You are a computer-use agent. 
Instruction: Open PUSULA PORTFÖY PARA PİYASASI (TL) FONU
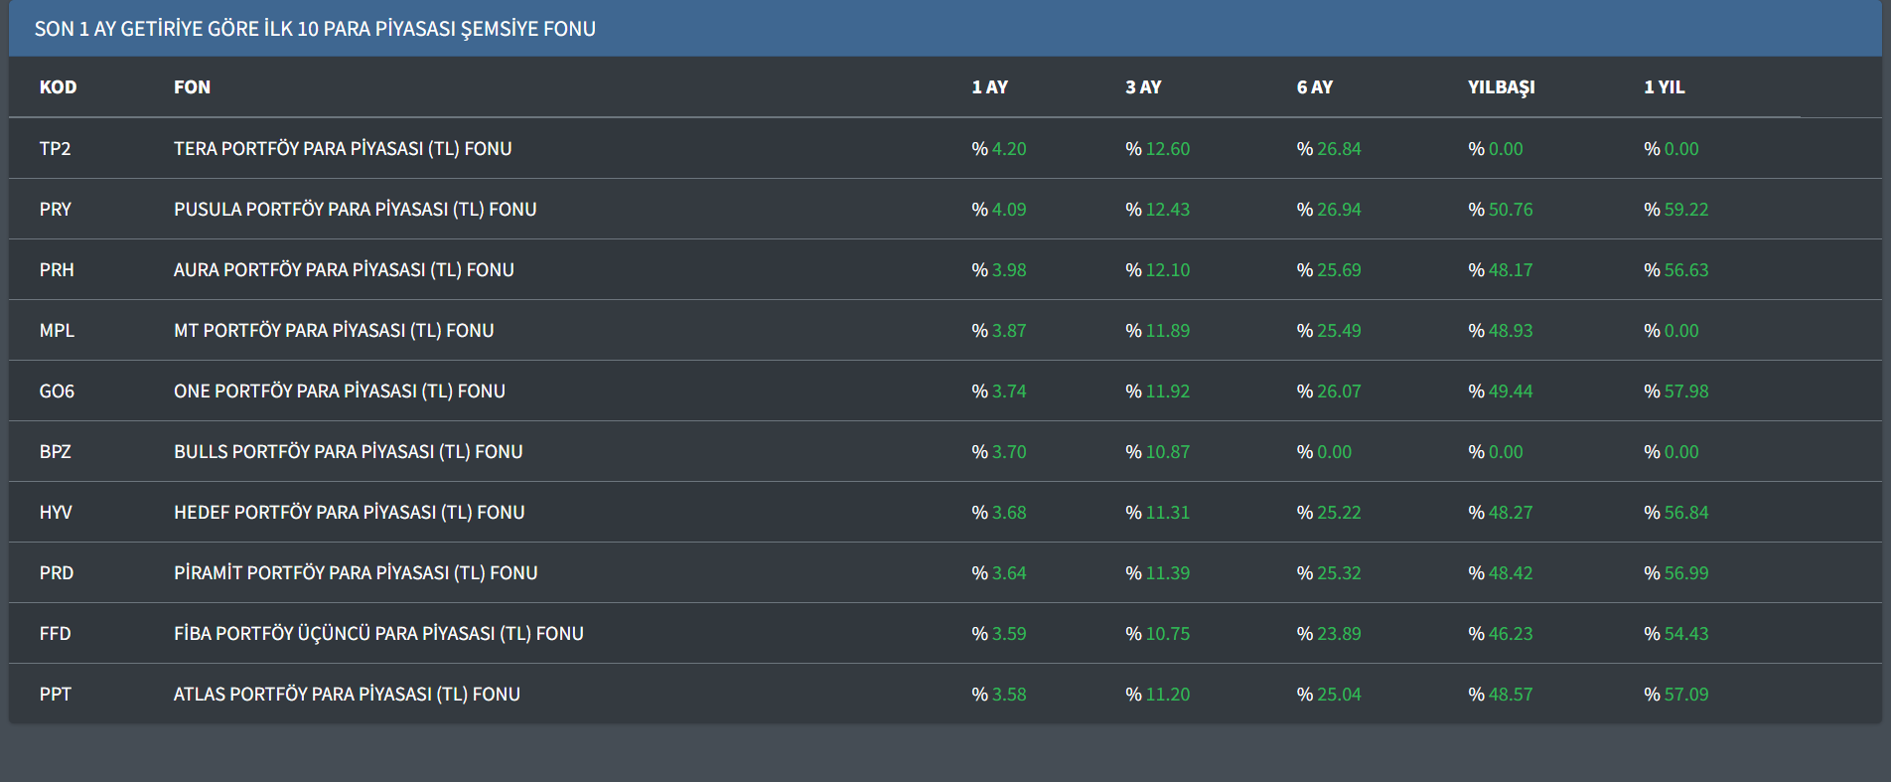pyautogui.click(x=355, y=210)
